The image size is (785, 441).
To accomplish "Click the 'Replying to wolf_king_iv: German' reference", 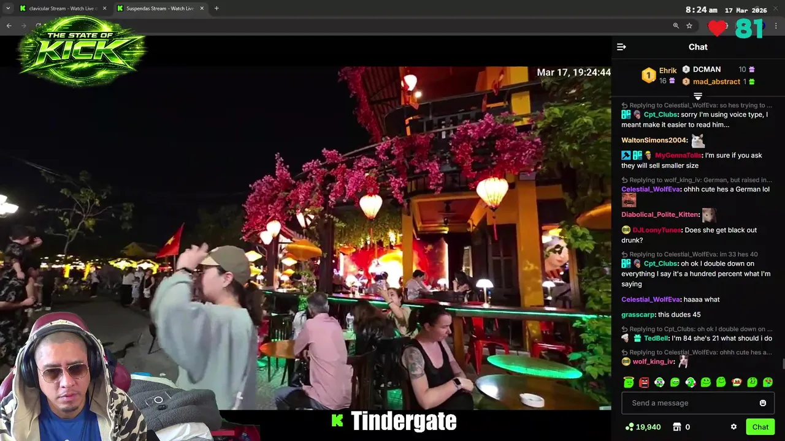I will click(x=696, y=180).
